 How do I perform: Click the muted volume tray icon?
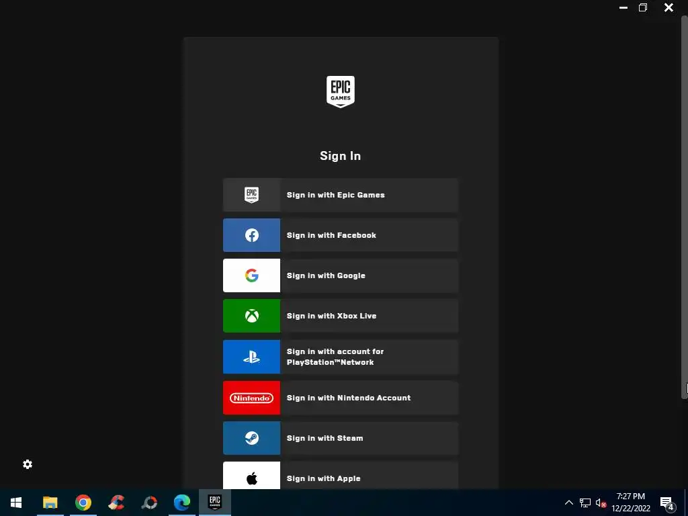click(x=601, y=503)
